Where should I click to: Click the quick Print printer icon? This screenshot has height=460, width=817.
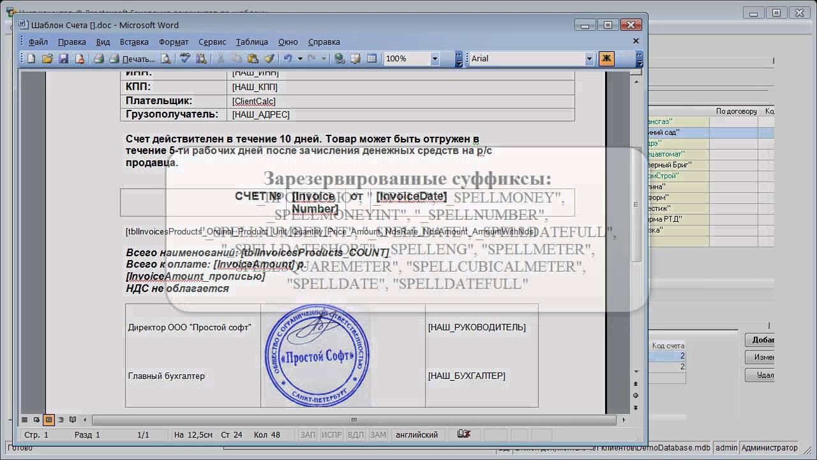tap(99, 59)
